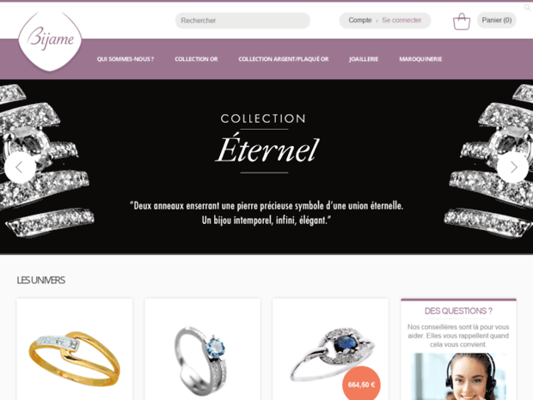The height and width of the screenshot is (400, 533).
Task: Open the Panier (0) button
Action: tap(497, 20)
